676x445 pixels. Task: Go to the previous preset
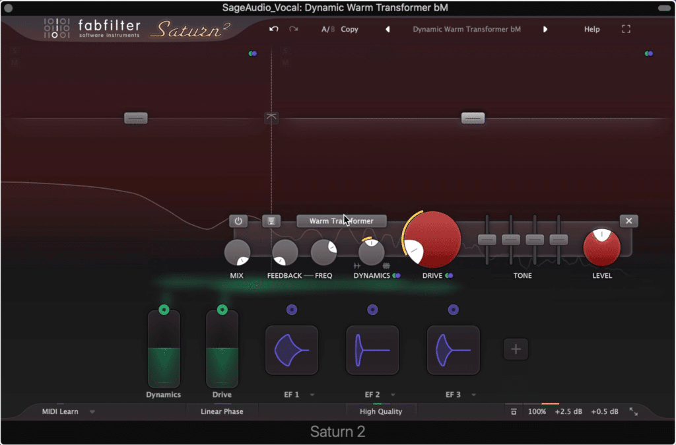tap(388, 29)
